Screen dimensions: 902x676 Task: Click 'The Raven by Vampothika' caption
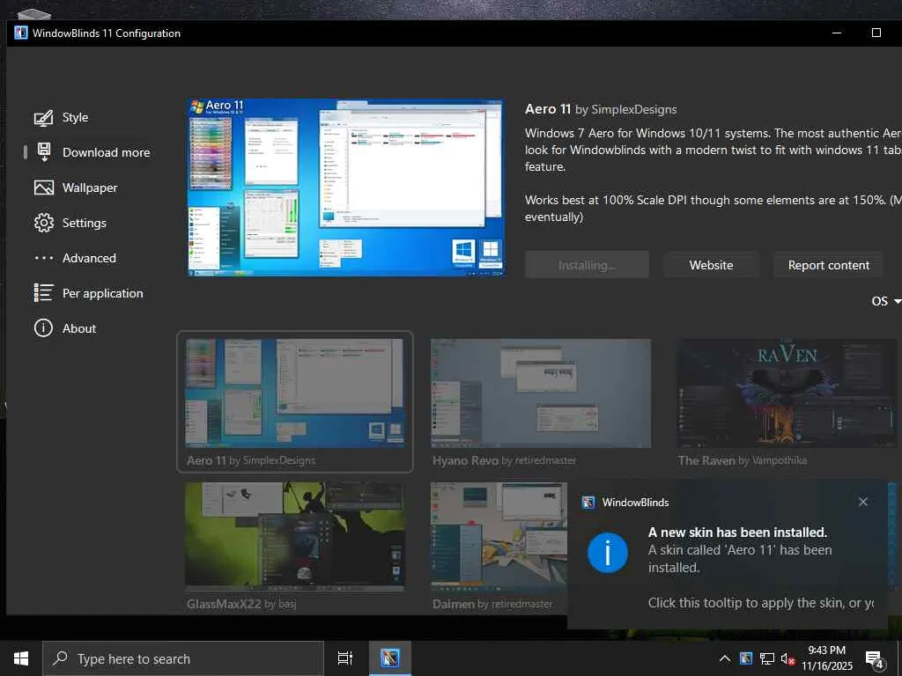click(742, 460)
